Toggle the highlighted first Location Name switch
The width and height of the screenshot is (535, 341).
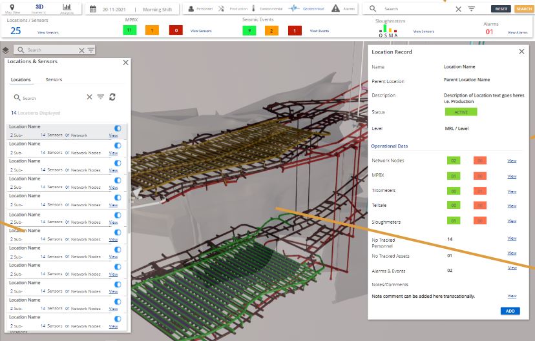pyautogui.click(x=118, y=128)
